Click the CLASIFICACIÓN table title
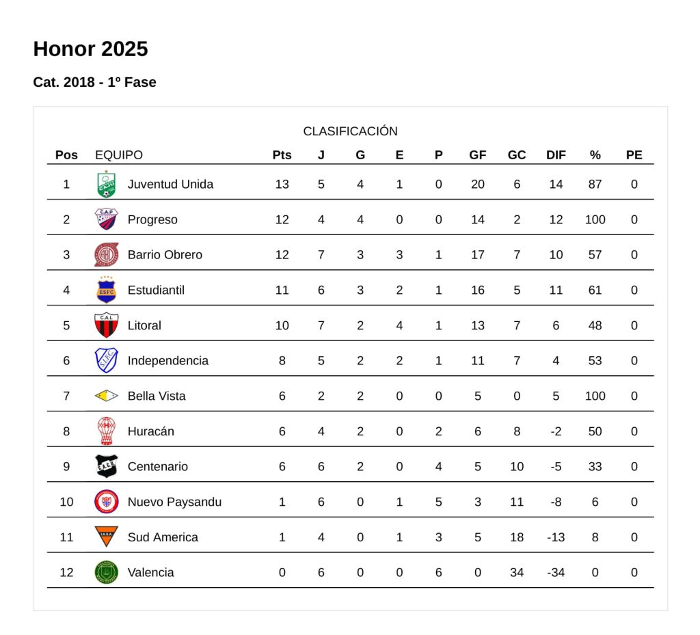 point(350,131)
